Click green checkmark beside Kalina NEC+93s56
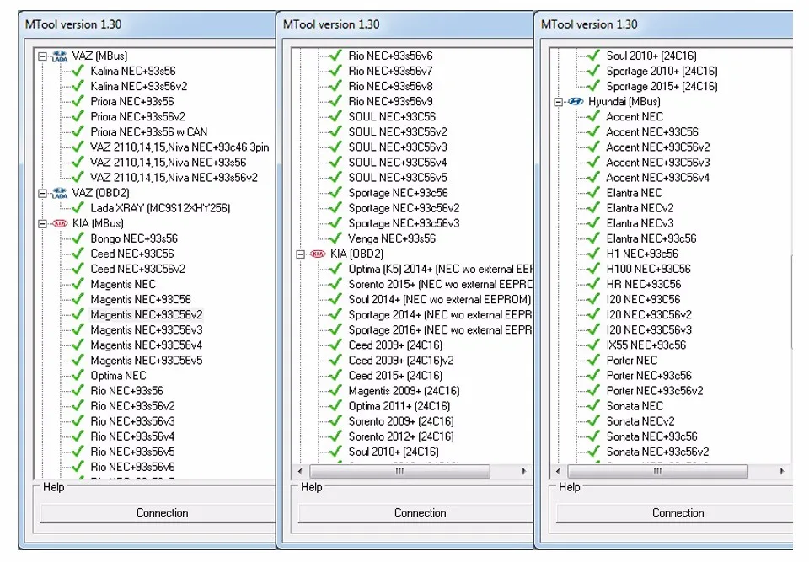The height and width of the screenshot is (562, 809). pyautogui.click(x=78, y=71)
